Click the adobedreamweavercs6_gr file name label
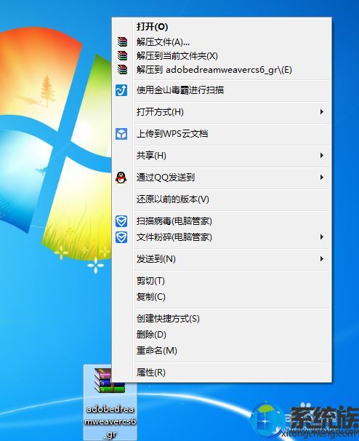The height and width of the screenshot is (441, 359). 110,422
